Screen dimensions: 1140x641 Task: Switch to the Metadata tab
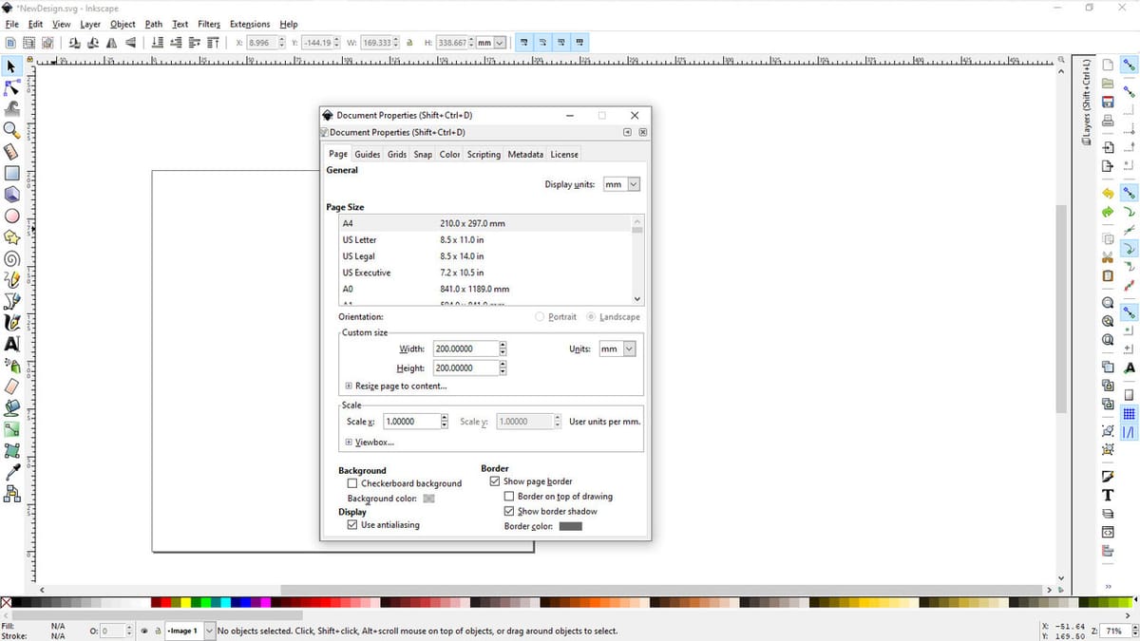(x=525, y=154)
